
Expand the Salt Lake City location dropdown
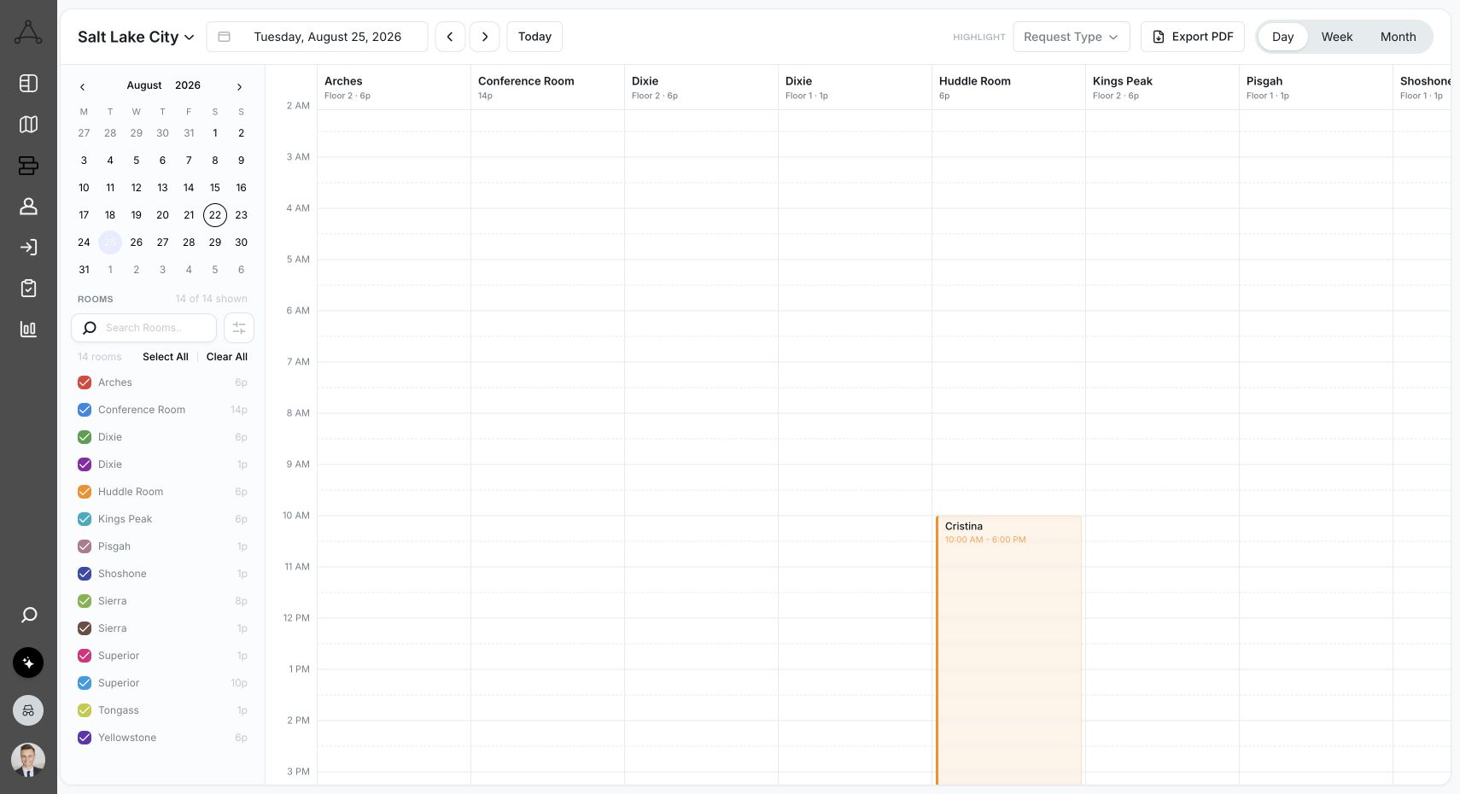click(x=136, y=37)
